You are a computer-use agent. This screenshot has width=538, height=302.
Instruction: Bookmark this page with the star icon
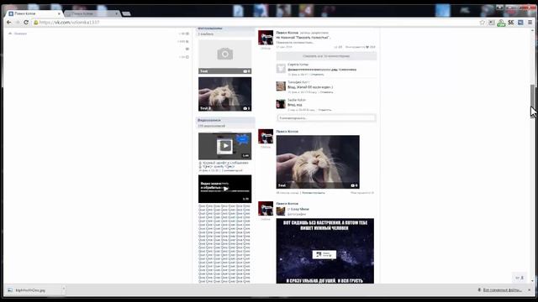[x=482, y=23]
